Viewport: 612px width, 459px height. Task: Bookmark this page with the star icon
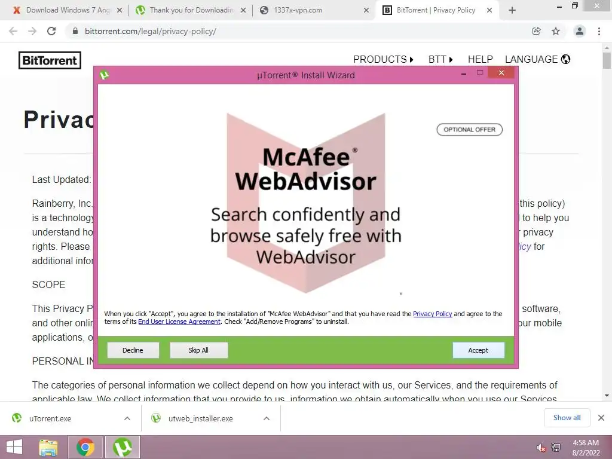pos(556,31)
